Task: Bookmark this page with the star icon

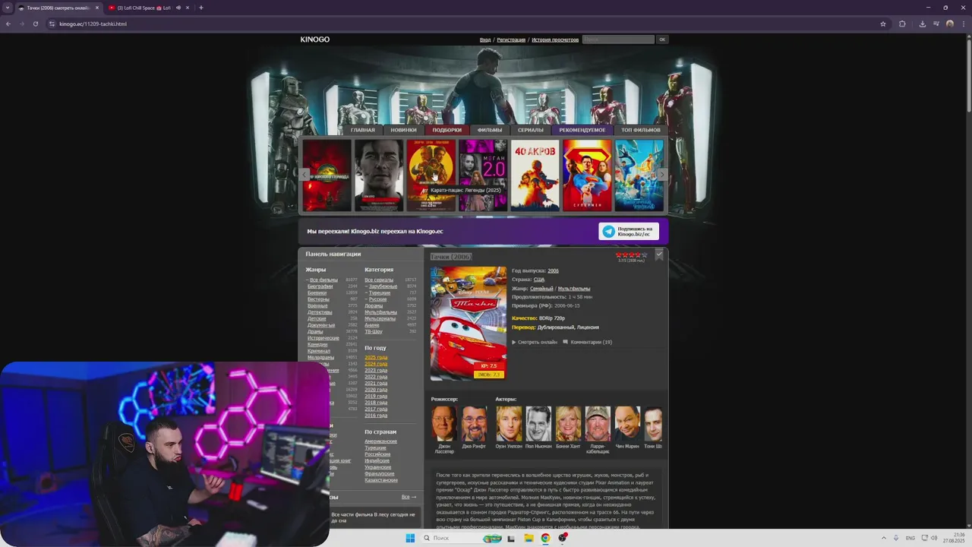Action: click(x=883, y=24)
